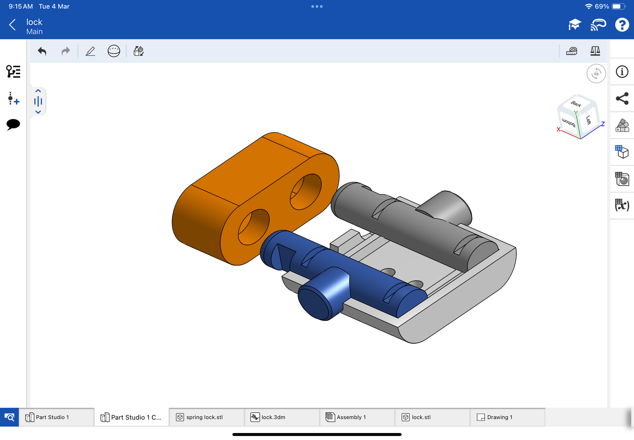Open the feature list panel
This screenshot has width=634, height=440.
[13, 71]
